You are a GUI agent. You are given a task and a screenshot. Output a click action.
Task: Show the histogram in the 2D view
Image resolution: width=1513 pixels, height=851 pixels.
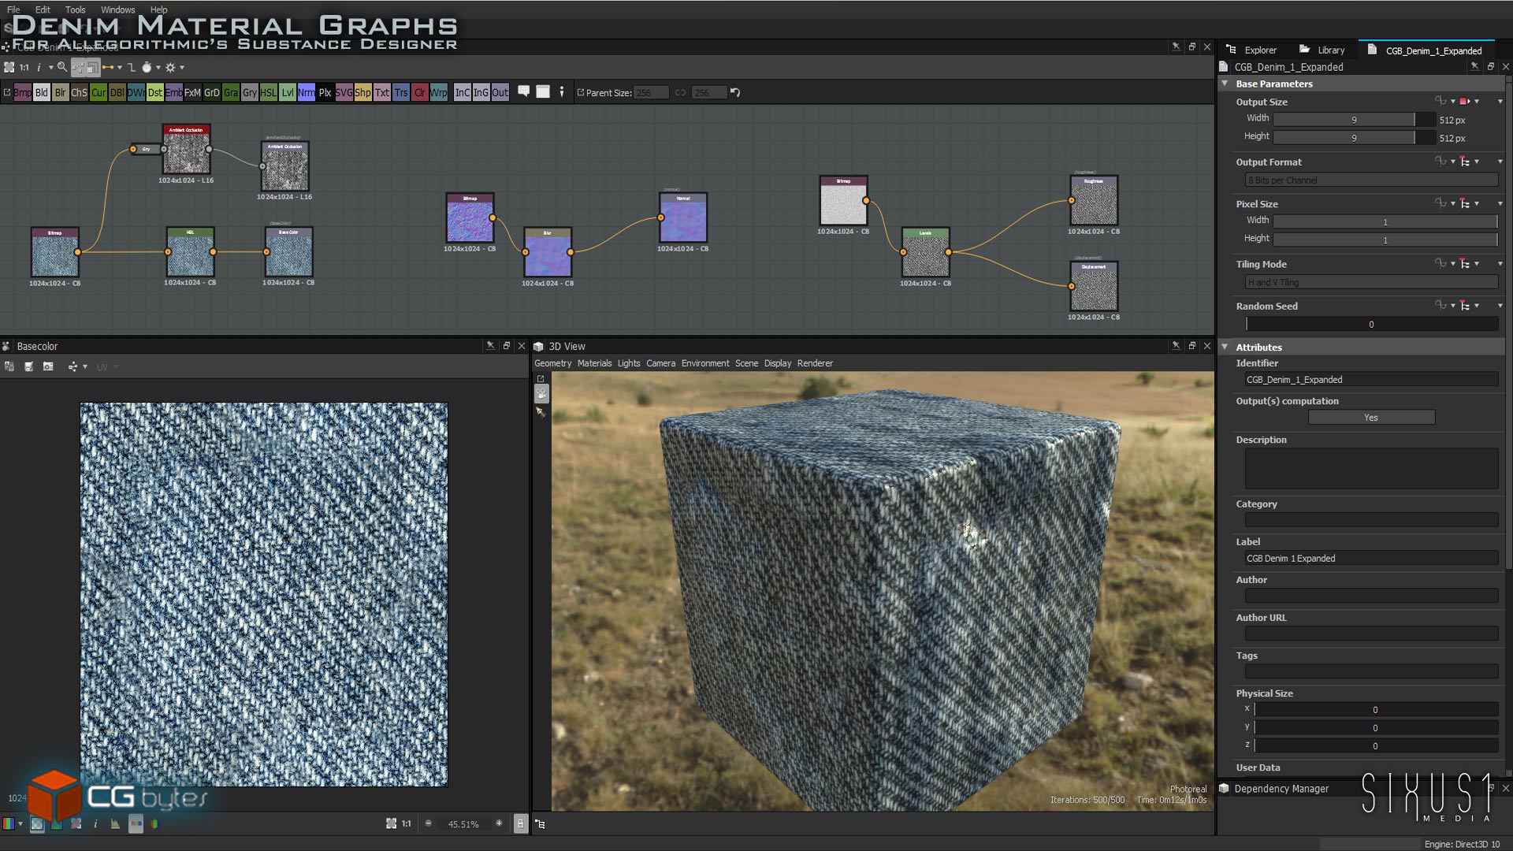115,824
